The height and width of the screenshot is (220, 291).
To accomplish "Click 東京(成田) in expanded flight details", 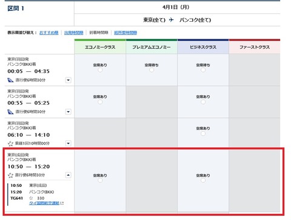I will pyautogui.click(x=38, y=185).
